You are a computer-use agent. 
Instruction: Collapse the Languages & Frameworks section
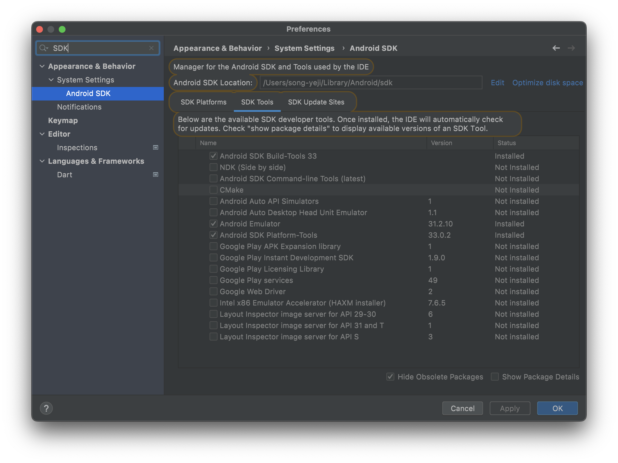[42, 161]
